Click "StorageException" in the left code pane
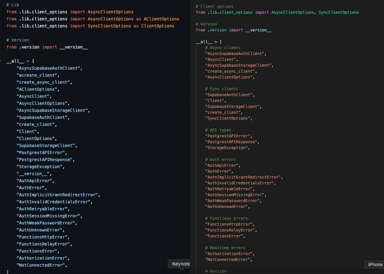384x274 pixels. point(40,167)
